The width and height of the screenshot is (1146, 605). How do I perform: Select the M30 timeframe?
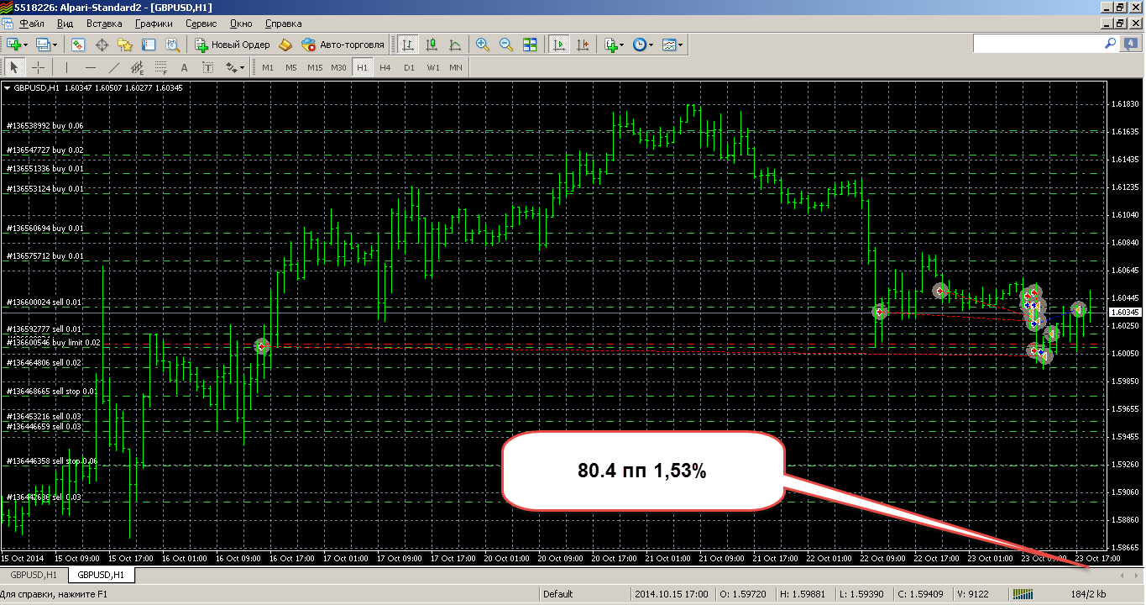pyautogui.click(x=338, y=67)
